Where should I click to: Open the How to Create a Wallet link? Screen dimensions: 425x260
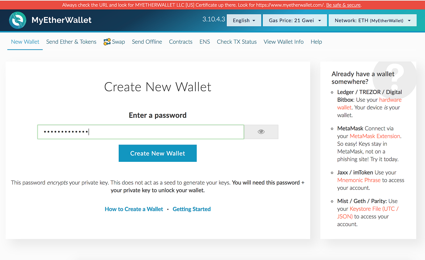tap(134, 209)
